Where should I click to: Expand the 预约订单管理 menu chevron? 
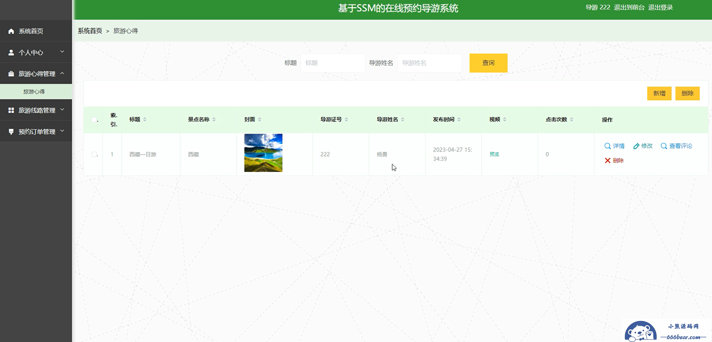click(62, 131)
